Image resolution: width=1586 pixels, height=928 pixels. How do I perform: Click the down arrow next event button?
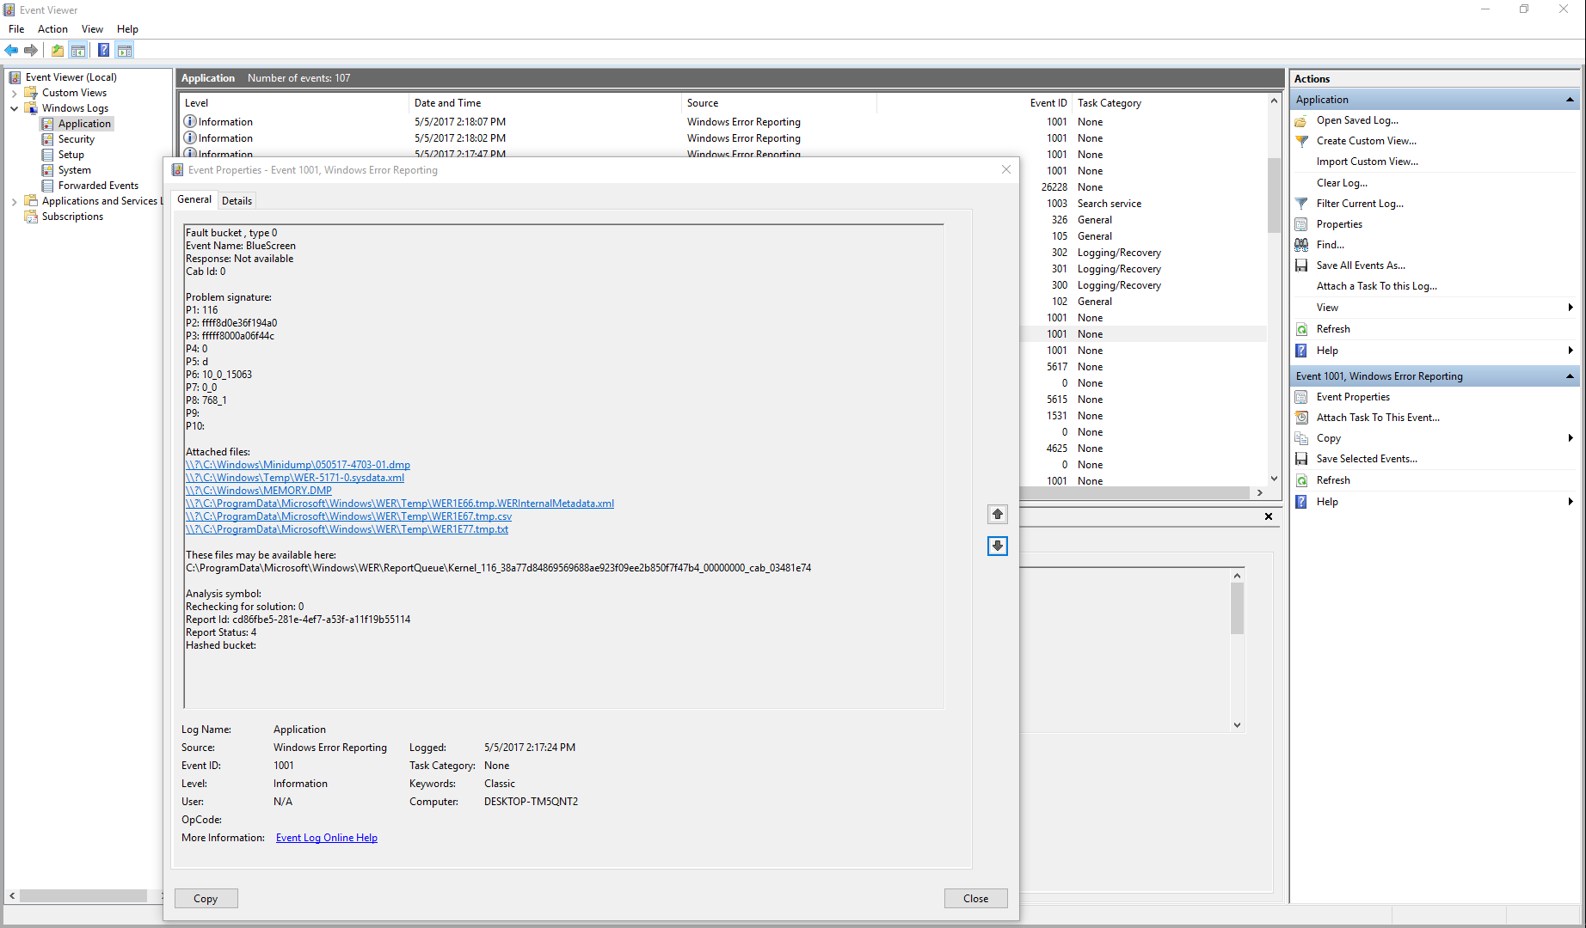(x=998, y=546)
